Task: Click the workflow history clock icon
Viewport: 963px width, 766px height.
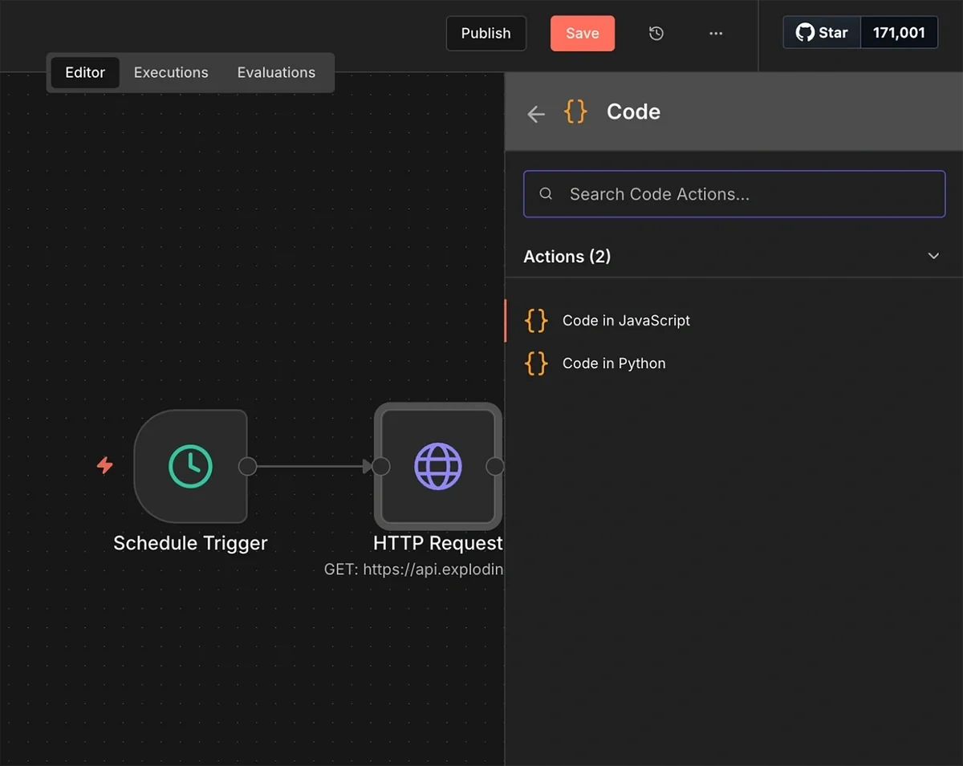Action: coord(656,34)
